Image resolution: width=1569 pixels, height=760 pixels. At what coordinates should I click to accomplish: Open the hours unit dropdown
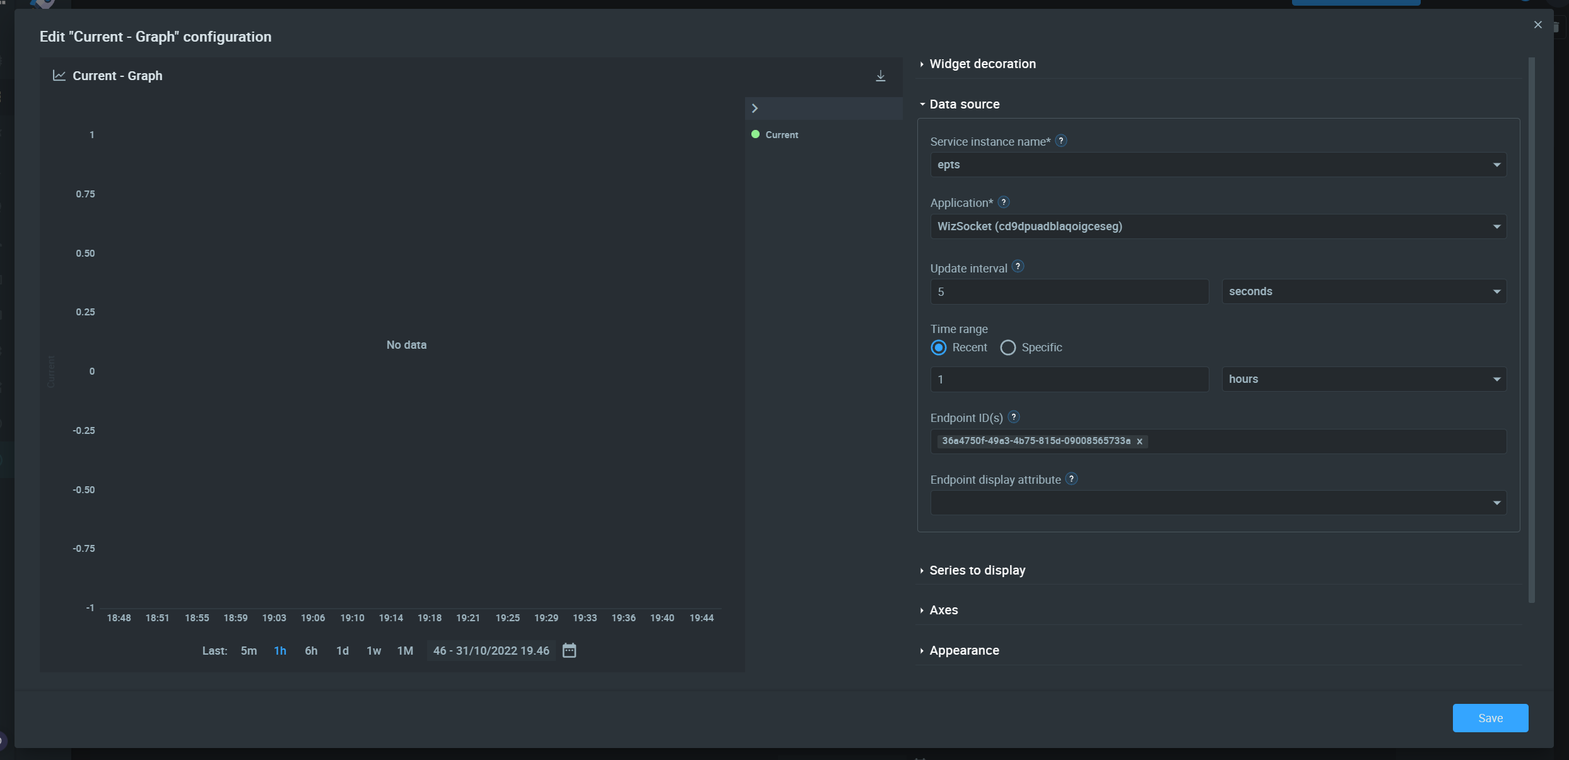pos(1364,379)
